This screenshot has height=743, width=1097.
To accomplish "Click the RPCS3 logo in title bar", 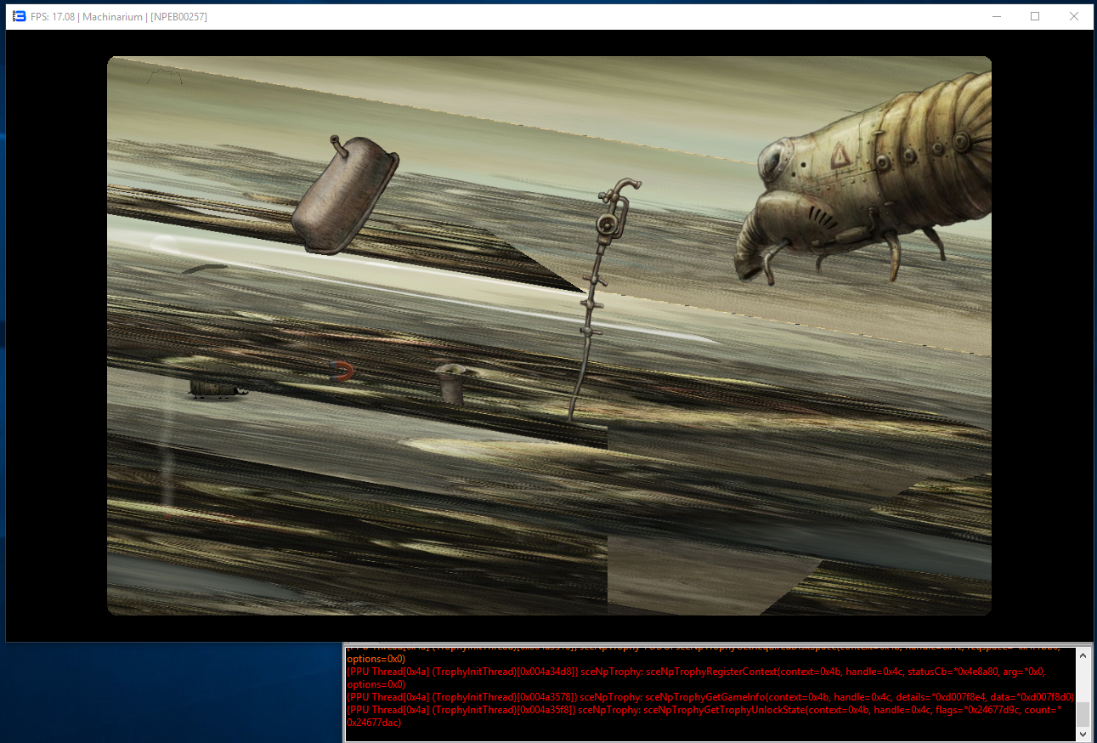I will click(19, 16).
